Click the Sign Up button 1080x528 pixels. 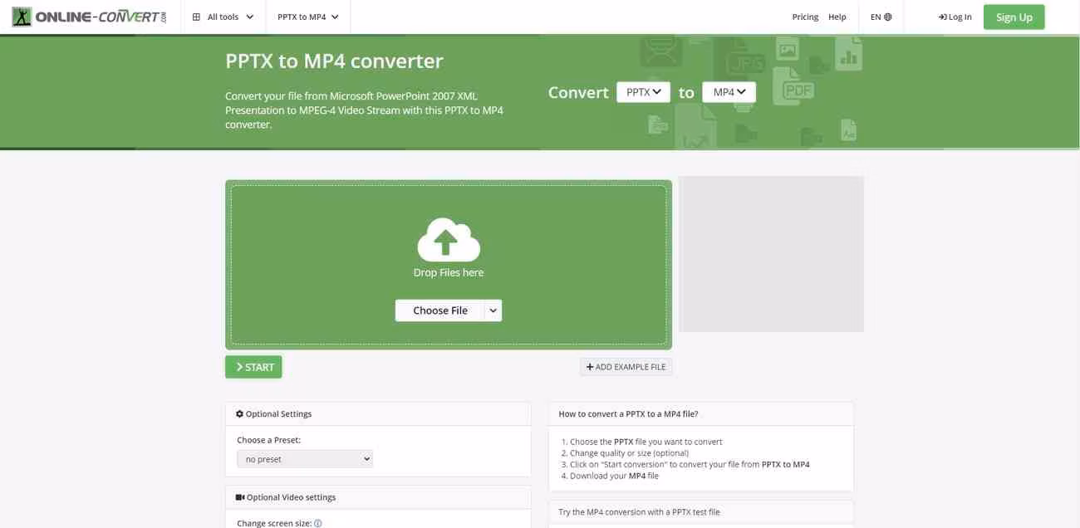click(x=1014, y=17)
